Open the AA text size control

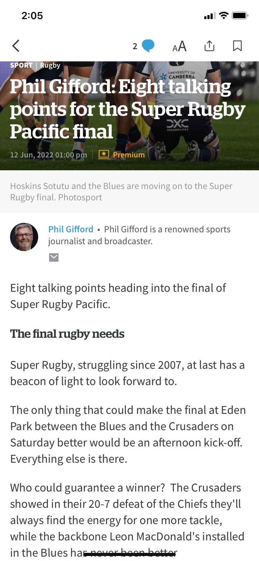[179, 46]
